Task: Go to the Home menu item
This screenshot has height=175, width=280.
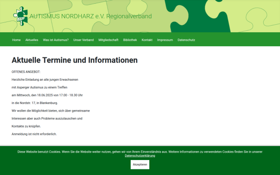Action: point(16,40)
